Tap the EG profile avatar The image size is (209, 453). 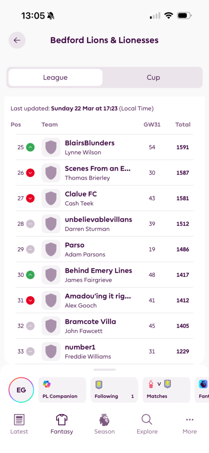tap(21, 390)
